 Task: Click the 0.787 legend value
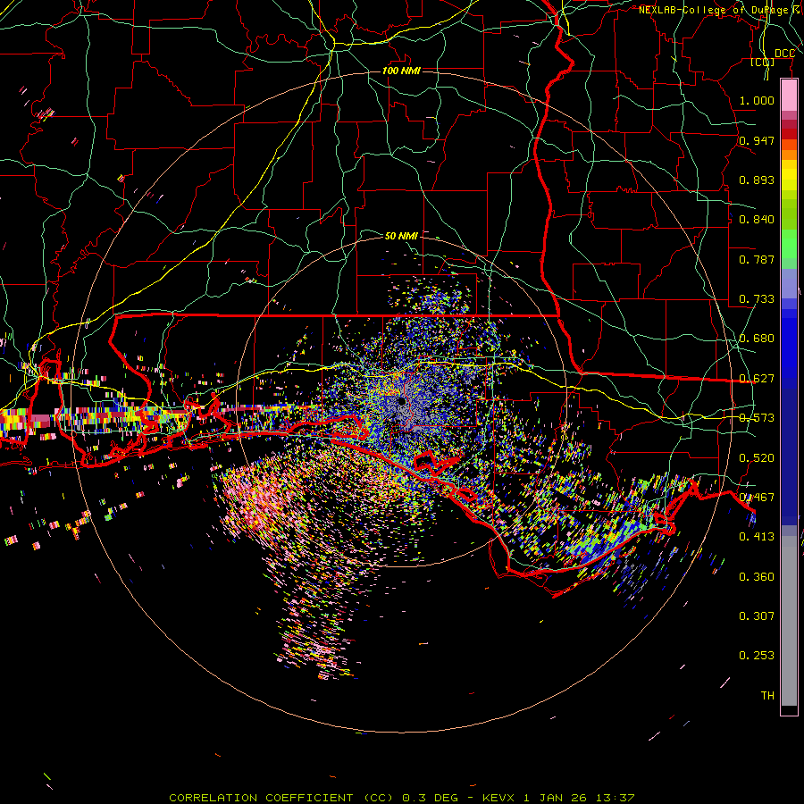(x=757, y=259)
